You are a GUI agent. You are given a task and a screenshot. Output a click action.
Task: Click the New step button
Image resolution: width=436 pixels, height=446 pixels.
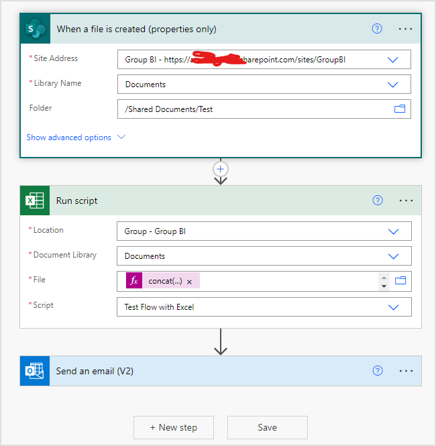[174, 427]
